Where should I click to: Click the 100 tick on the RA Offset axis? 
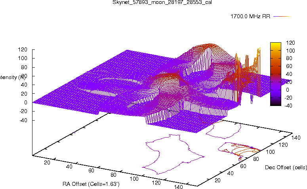tap(134, 179)
